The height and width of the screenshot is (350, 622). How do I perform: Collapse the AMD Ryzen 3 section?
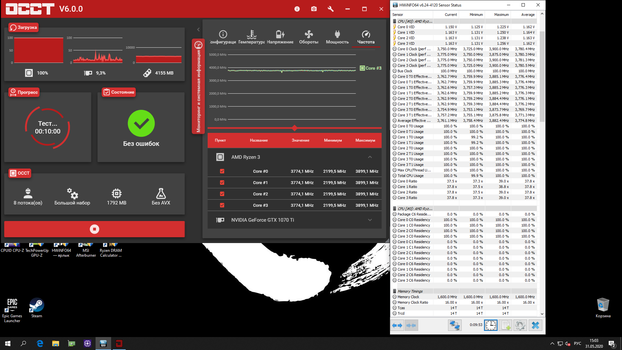[x=370, y=157]
